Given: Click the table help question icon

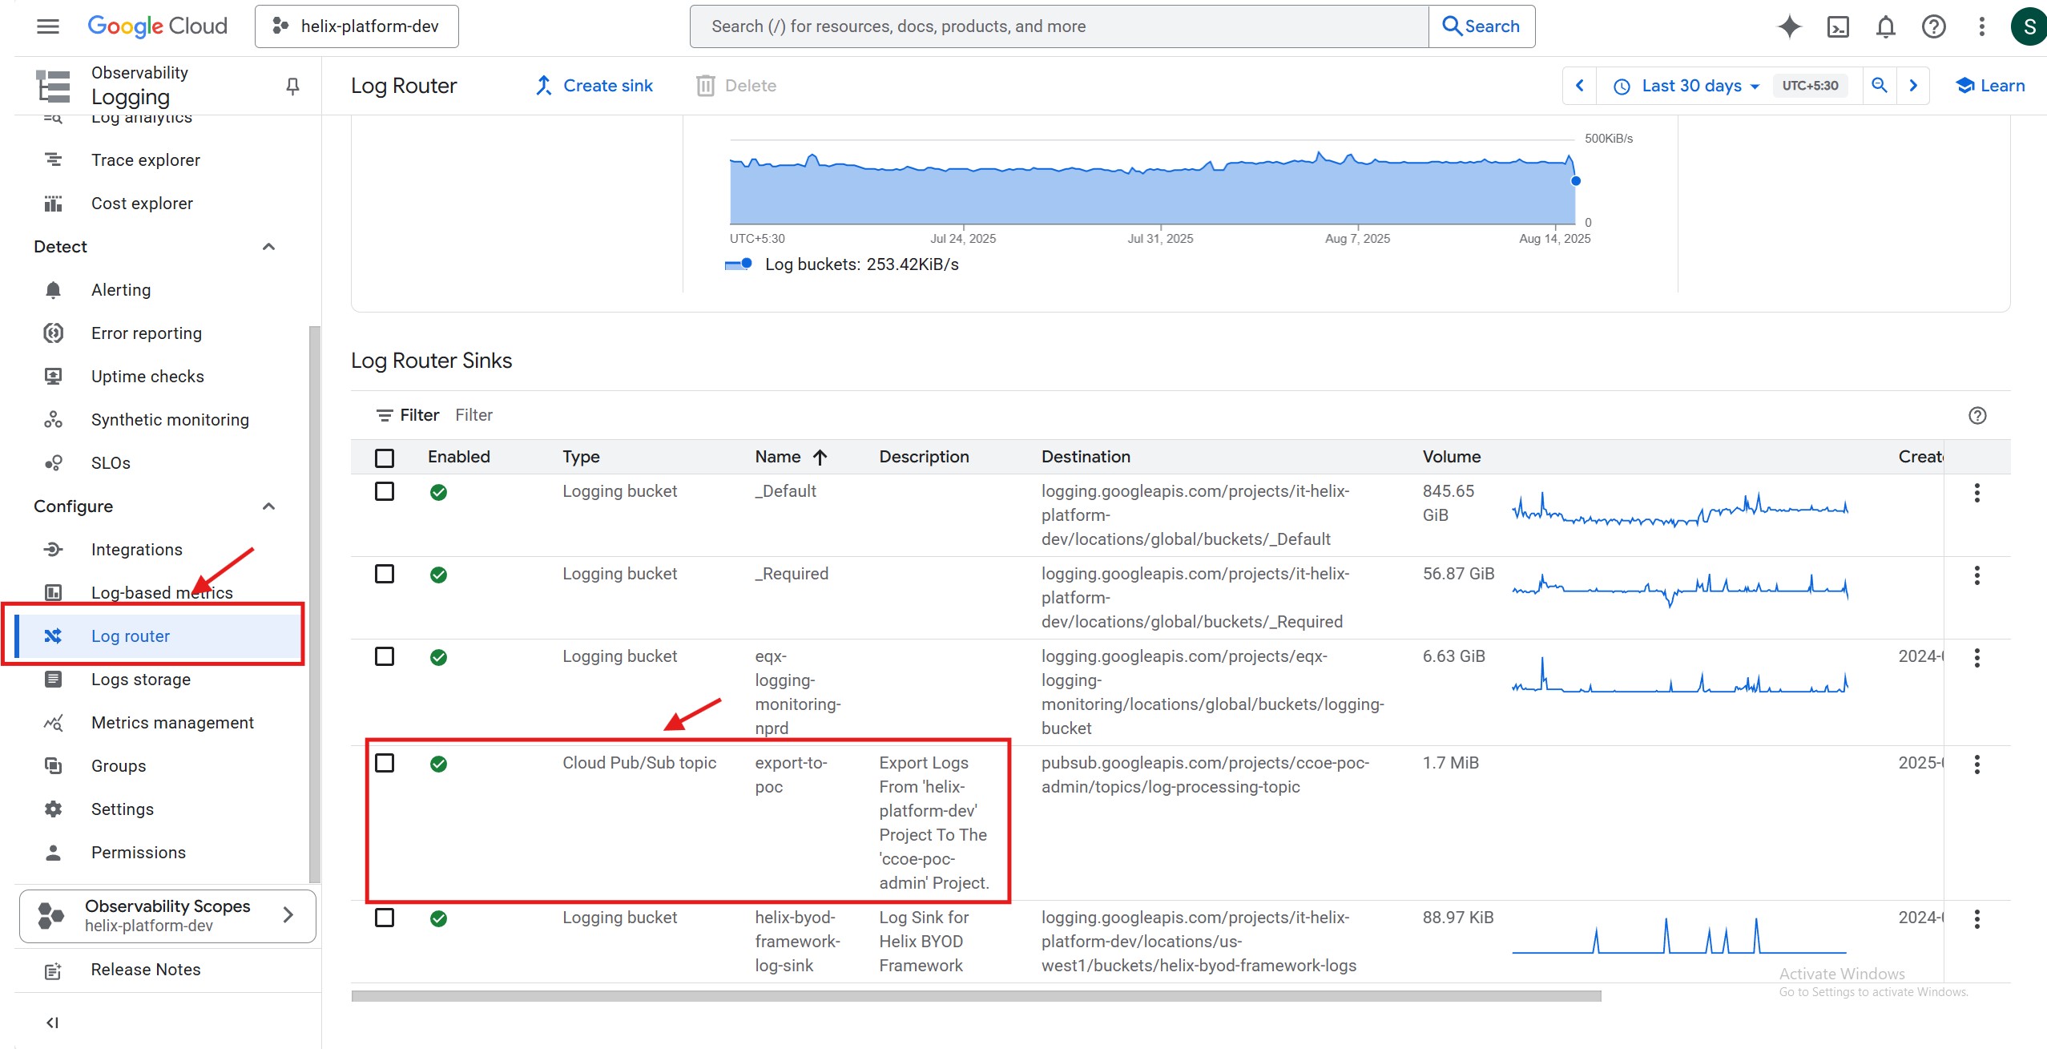Looking at the screenshot, I should (x=1977, y=415).
